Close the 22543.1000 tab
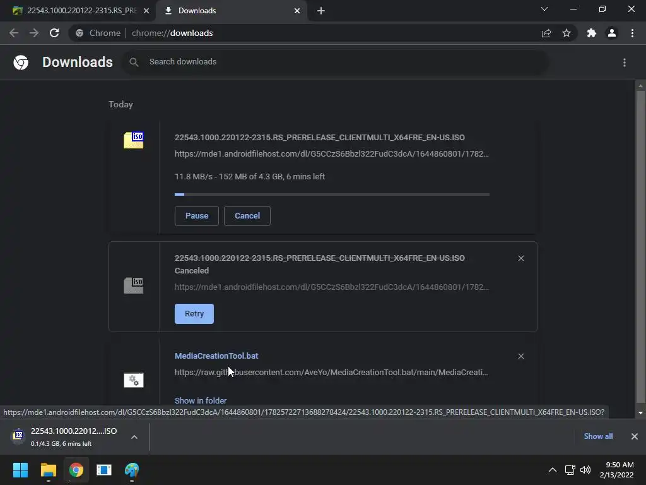This screenshot has width=646, height=485. (146, 11)
